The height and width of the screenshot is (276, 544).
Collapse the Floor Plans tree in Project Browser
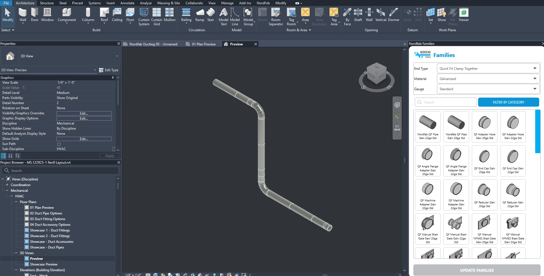pyautogui.click(x=16, y=202)
